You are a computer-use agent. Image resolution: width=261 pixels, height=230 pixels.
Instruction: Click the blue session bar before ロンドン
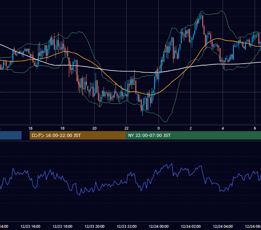11,135
